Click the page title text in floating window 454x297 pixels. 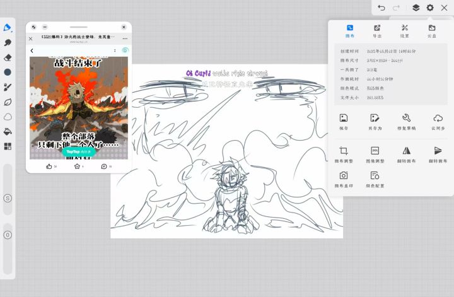click(x=78, y=37)
